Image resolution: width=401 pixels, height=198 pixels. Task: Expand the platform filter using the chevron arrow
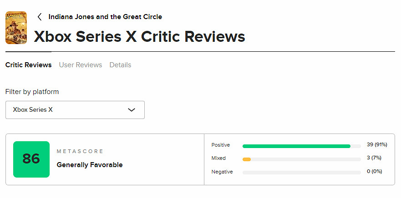coord(132,110)
